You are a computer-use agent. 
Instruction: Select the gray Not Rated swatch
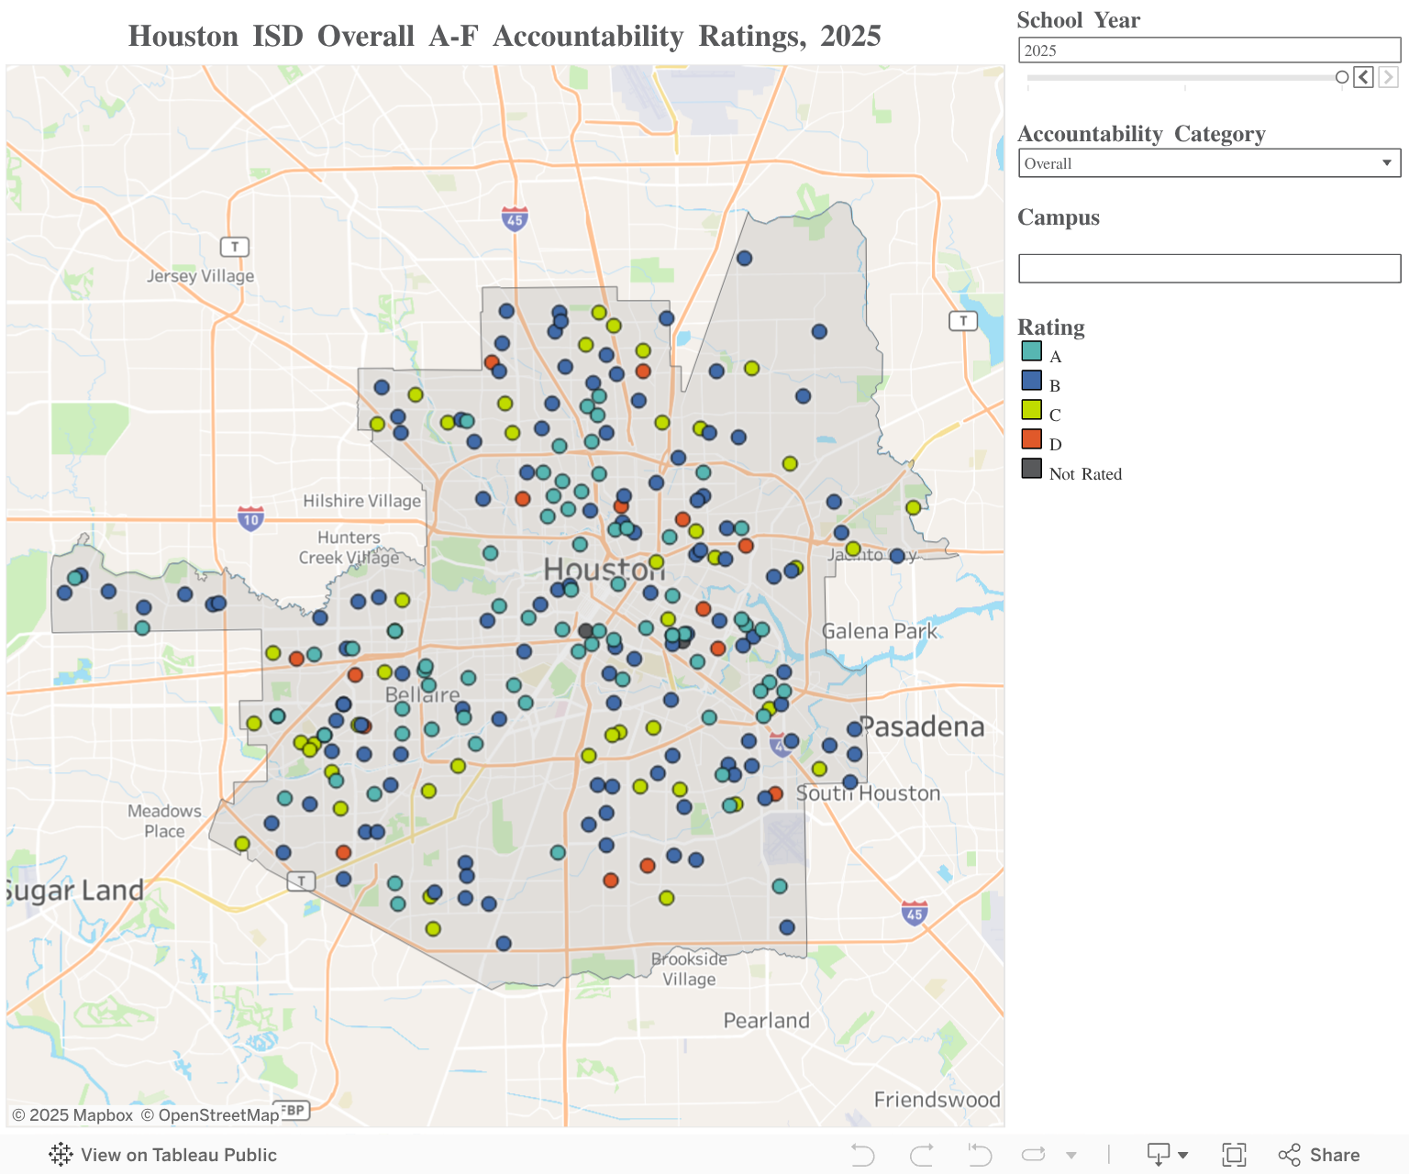tap(1032, 469)
